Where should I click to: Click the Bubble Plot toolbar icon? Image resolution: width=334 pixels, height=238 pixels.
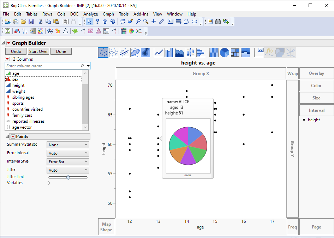tap(17, 31)
